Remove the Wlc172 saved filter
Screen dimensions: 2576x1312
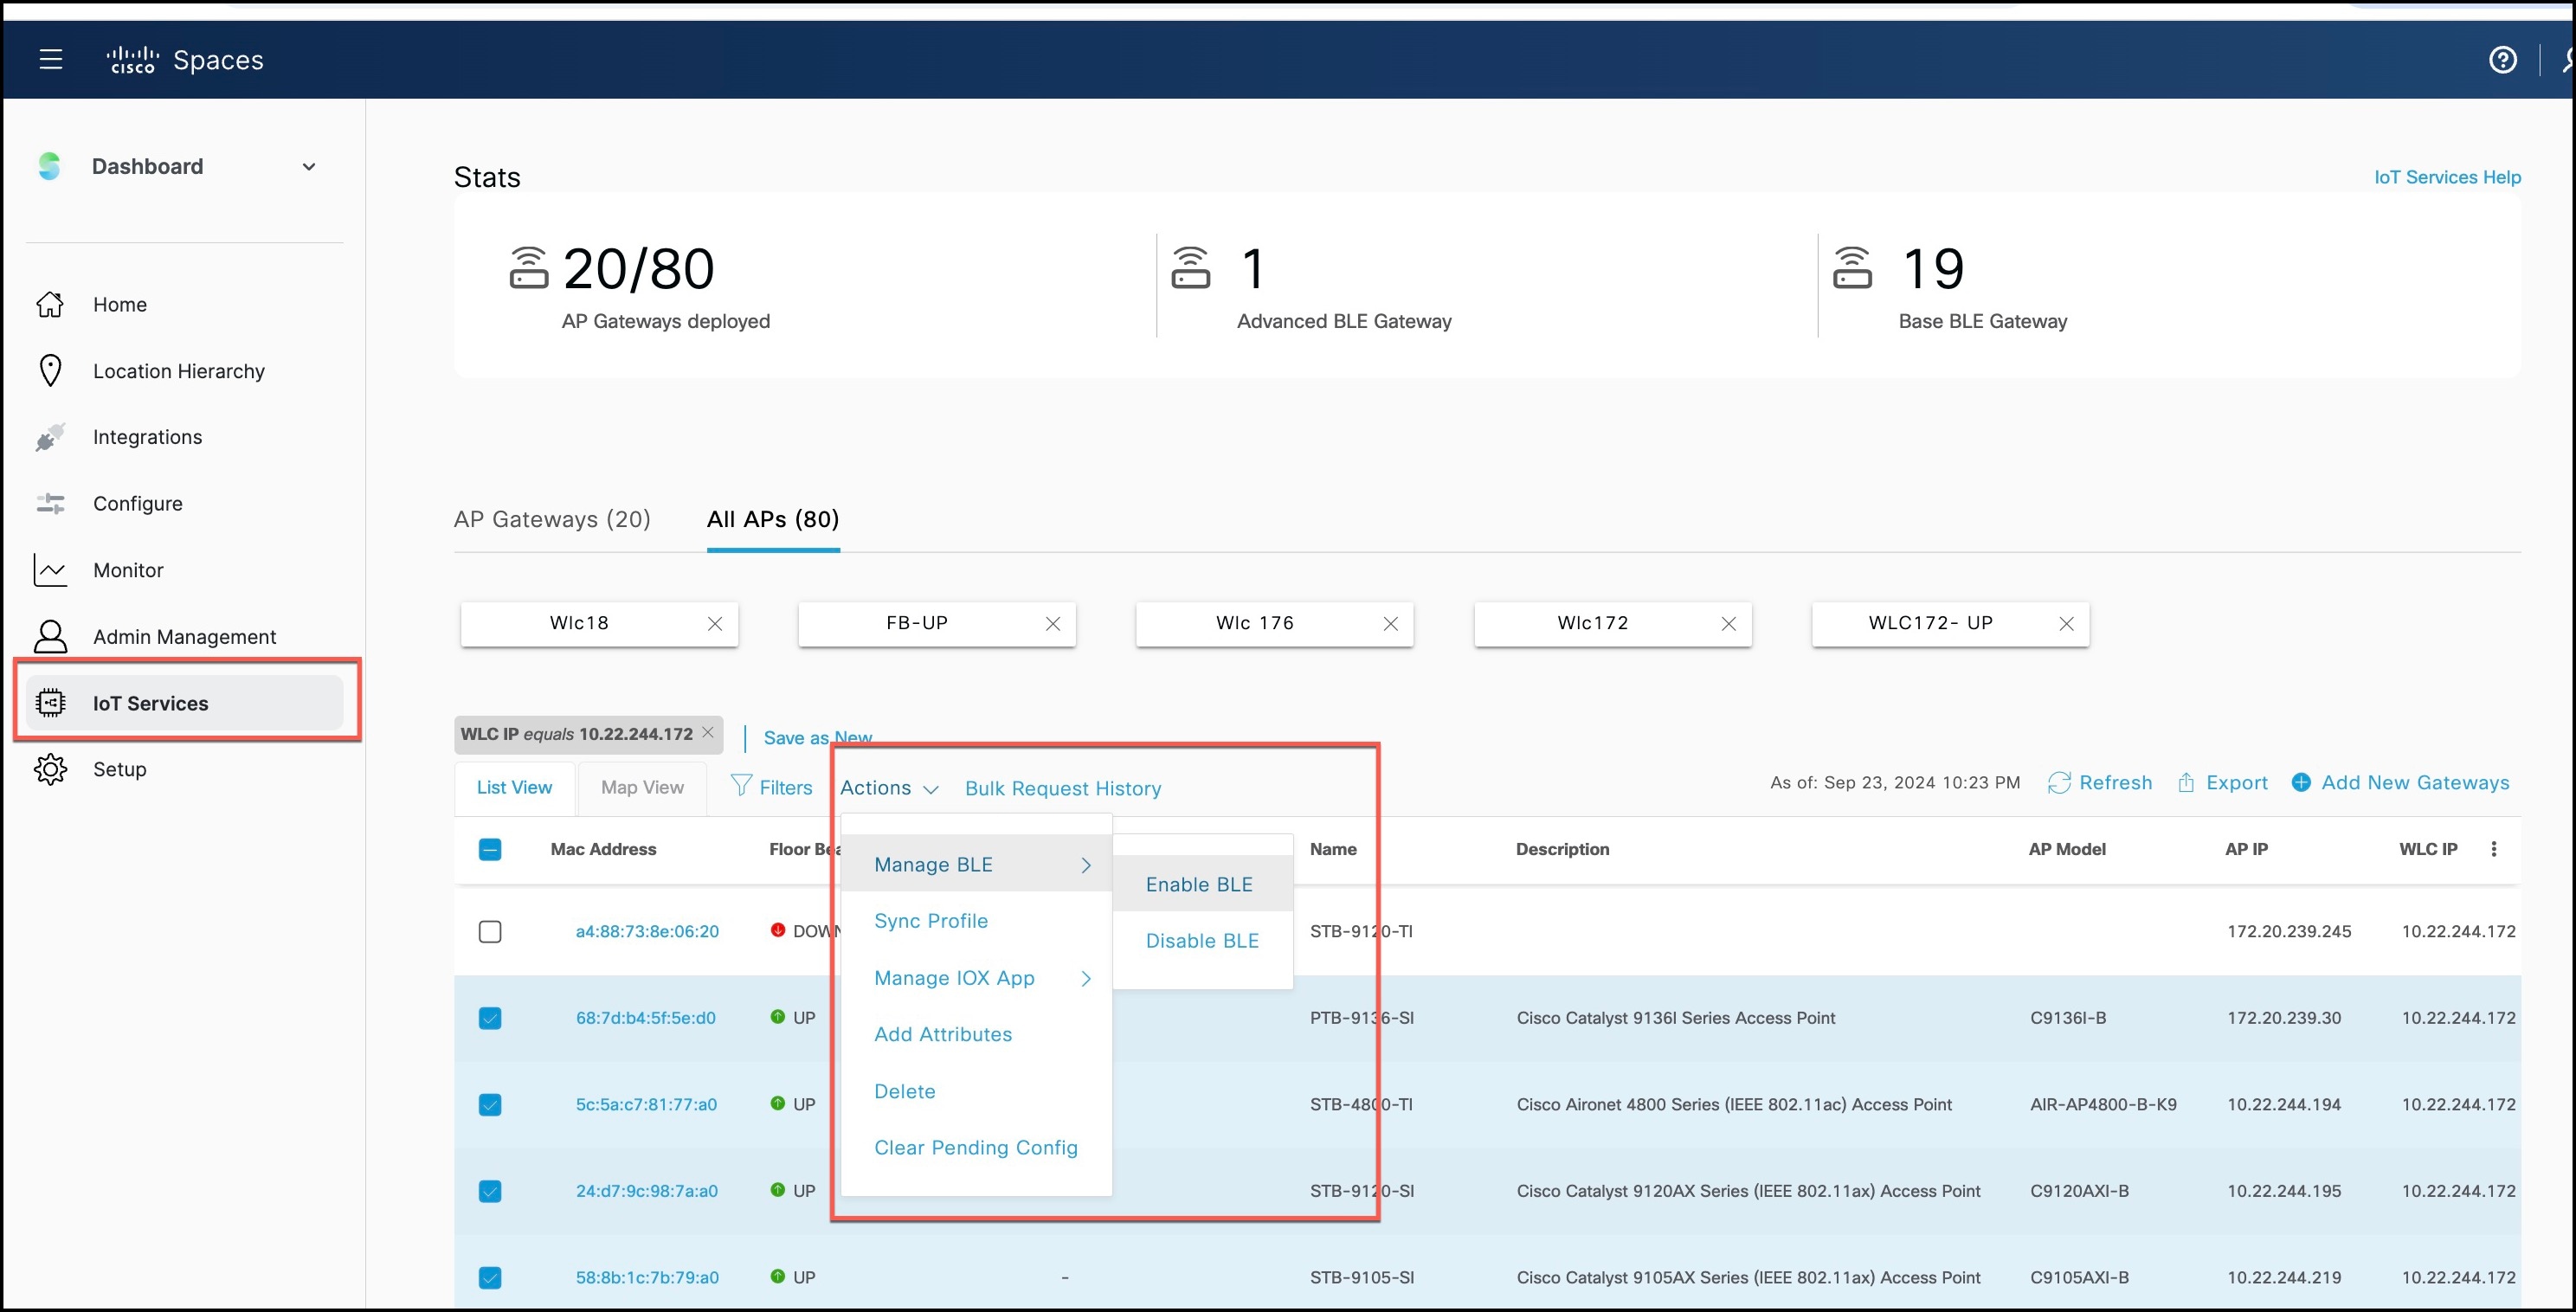point(1729,624)
